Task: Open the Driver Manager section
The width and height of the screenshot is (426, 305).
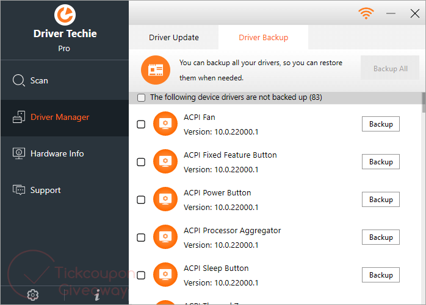Action: coord(65,117)
